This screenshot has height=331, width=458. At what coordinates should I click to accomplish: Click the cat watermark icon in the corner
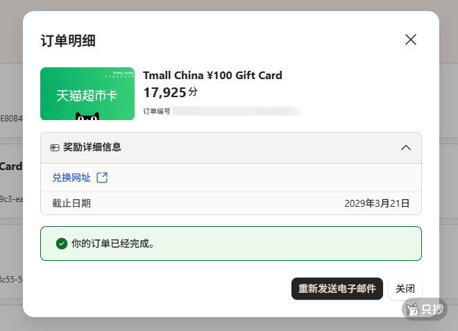(x=413, y=309)
